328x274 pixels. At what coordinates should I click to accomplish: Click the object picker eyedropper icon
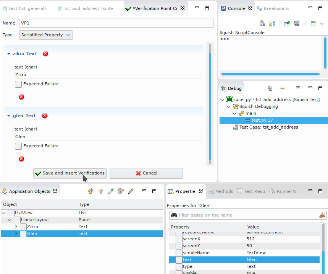[x=111, y=191]
